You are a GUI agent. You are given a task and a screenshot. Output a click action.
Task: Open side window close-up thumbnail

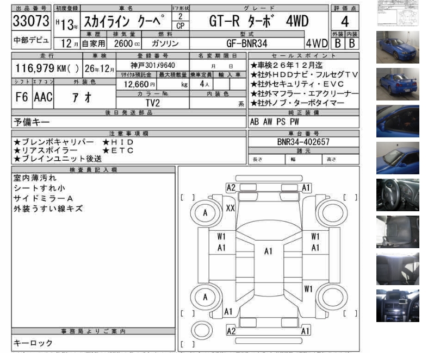(x=398, y=121)
